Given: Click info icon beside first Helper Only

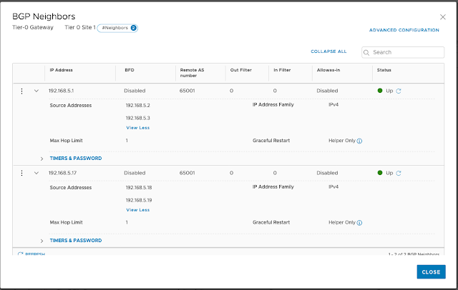Looking at the screenshot, I should click(359, 141).
